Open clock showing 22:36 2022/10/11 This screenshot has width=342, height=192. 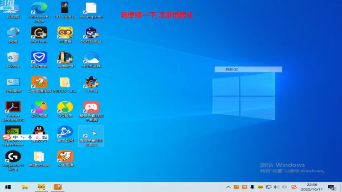[x=312, y=187]
